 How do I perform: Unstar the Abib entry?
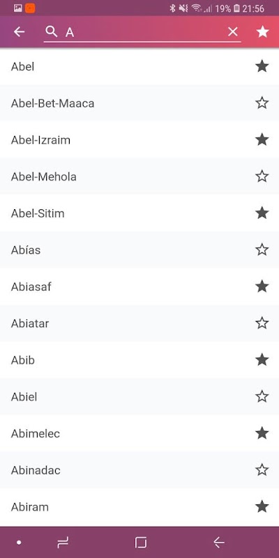tap(262, 359)
